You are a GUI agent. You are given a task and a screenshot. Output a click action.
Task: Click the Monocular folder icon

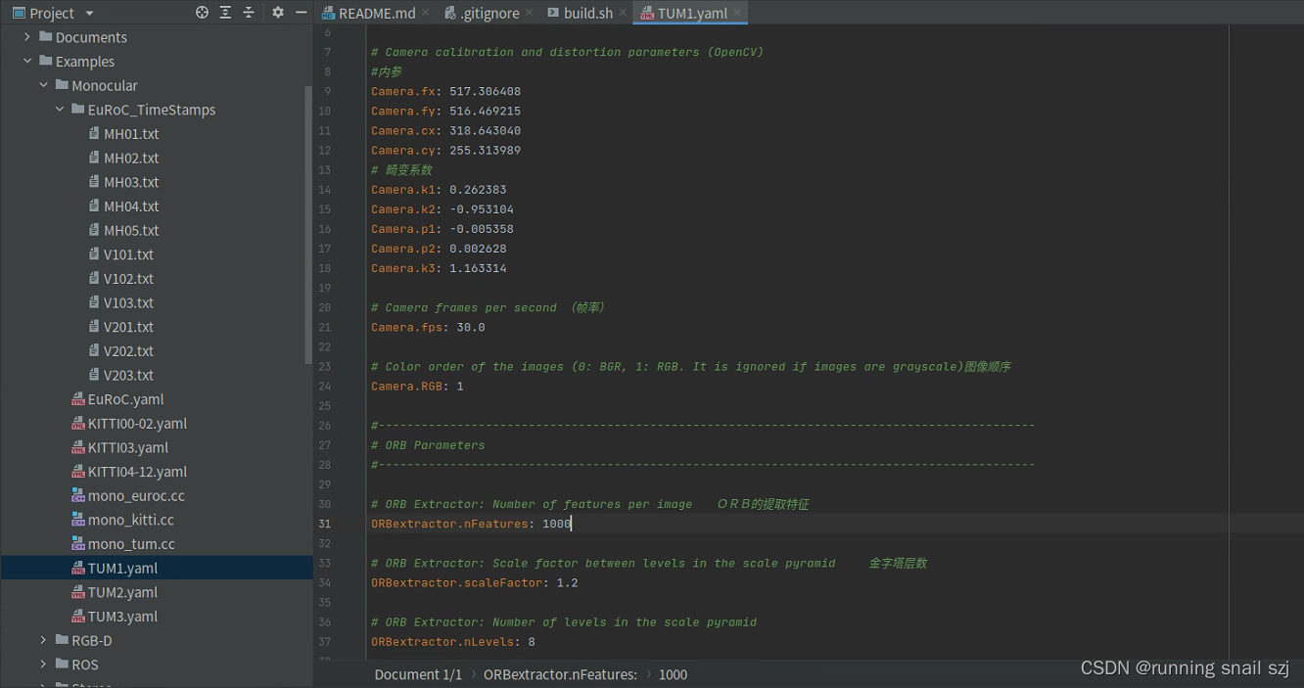(x=62, y=85)
